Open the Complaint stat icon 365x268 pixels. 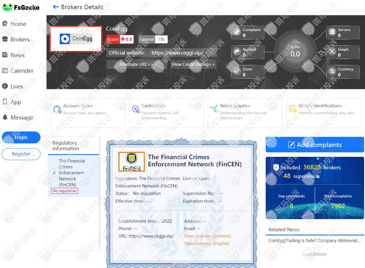237,32
